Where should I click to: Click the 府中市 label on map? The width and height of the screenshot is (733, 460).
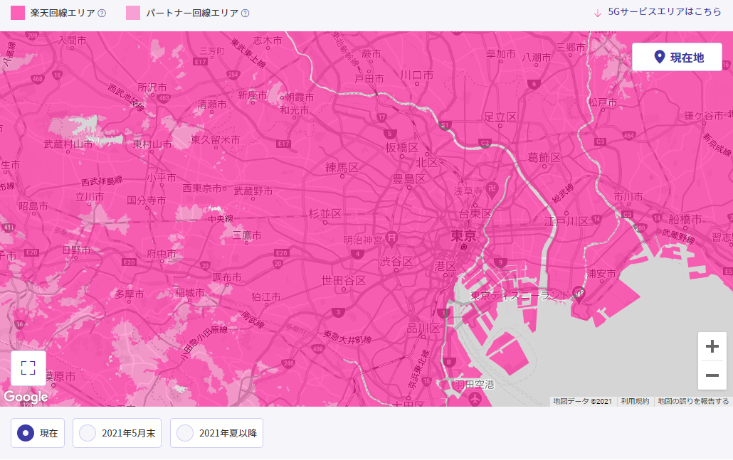162,254
